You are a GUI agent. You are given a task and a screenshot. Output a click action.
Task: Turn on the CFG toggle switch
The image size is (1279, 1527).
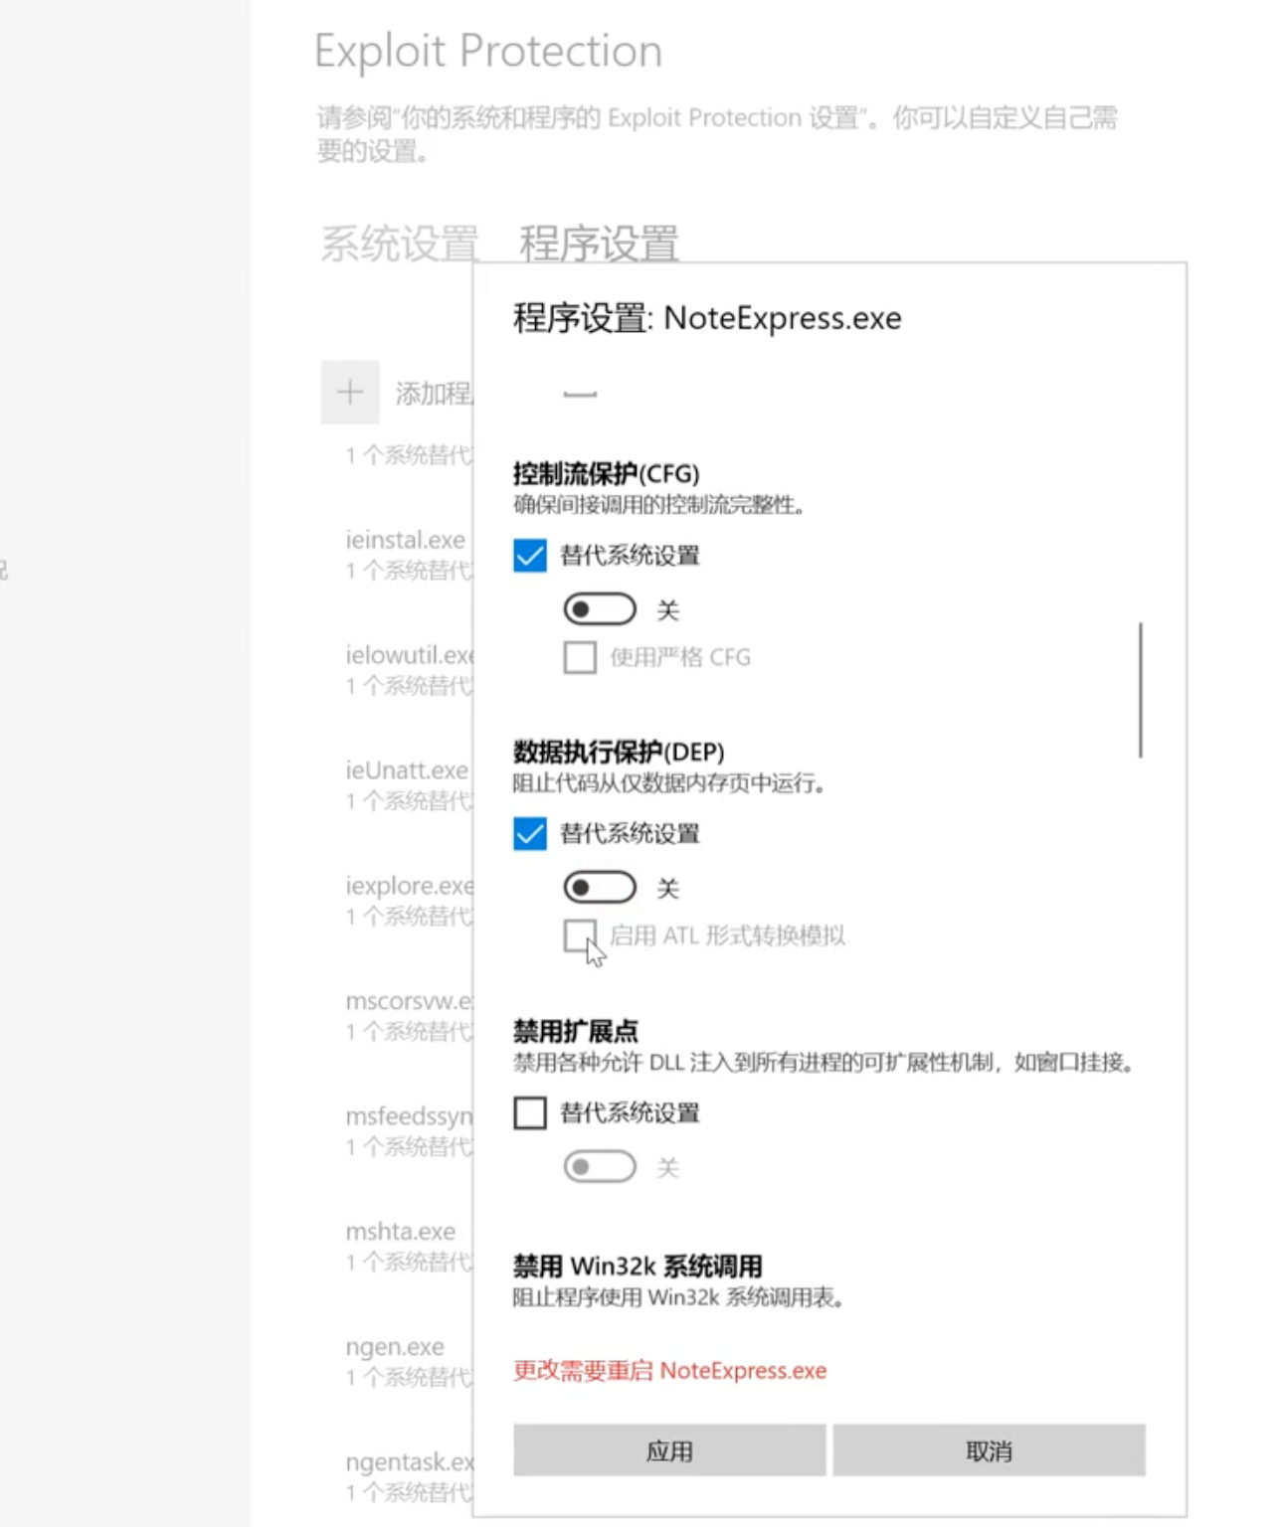[599, 608]
